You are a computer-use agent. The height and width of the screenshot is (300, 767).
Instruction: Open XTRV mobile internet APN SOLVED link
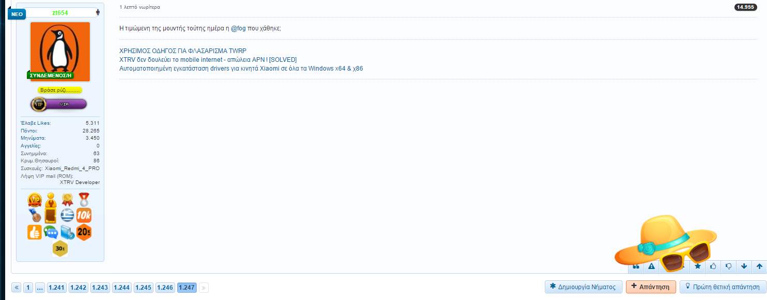pos(208,60)
